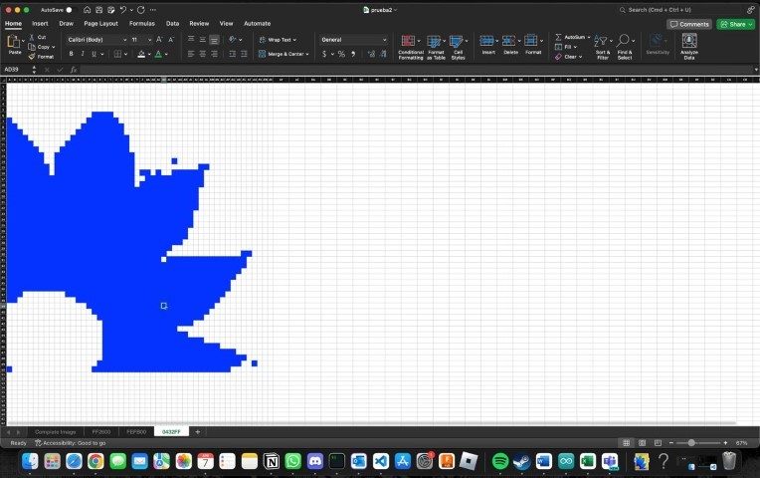The image size is (760, 478).
Task: Decrease font size with smaller A icon
Action: (171, 39)
